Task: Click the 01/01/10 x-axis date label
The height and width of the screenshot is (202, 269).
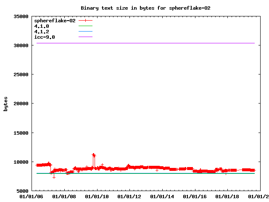Action: tap(97, 196)
